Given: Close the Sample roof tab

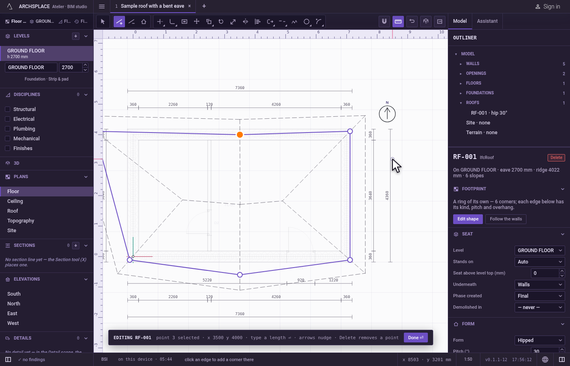Looking at the screenshot, I should click(189, 6).
